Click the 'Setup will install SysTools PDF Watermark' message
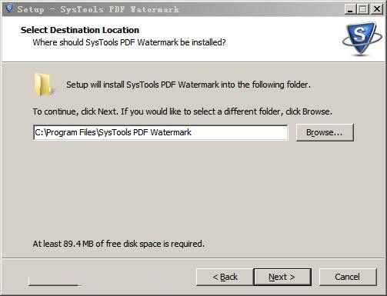The width and height of the screenshot is (387, 296). (x=188, y=85)
